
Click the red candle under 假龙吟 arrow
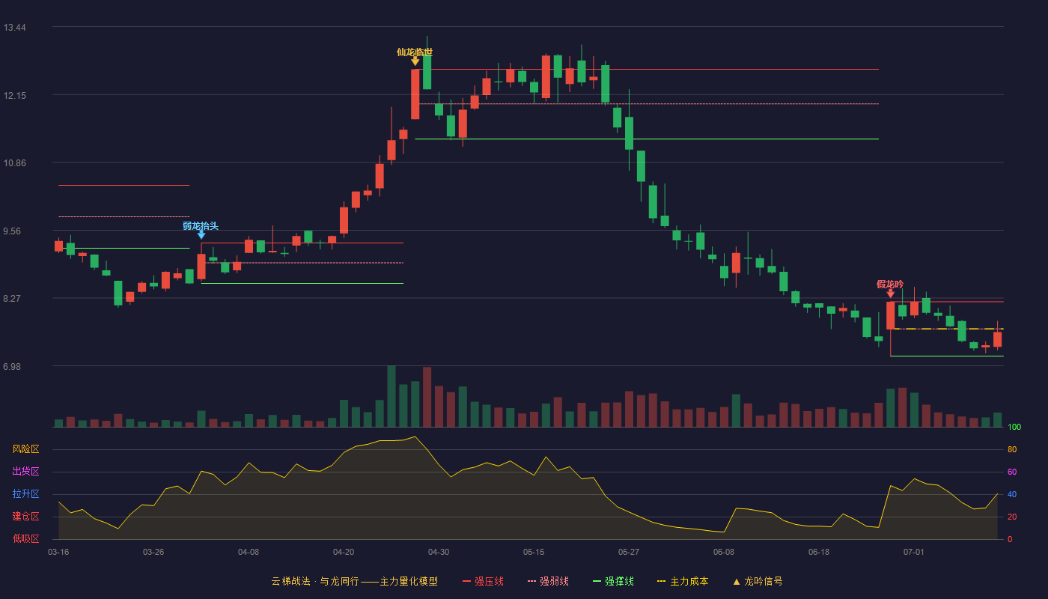[890, 315]
